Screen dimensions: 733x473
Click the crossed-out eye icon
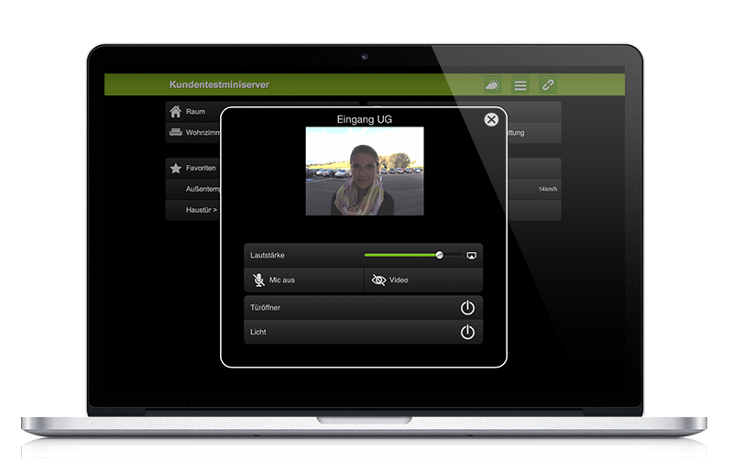(378, 280)
